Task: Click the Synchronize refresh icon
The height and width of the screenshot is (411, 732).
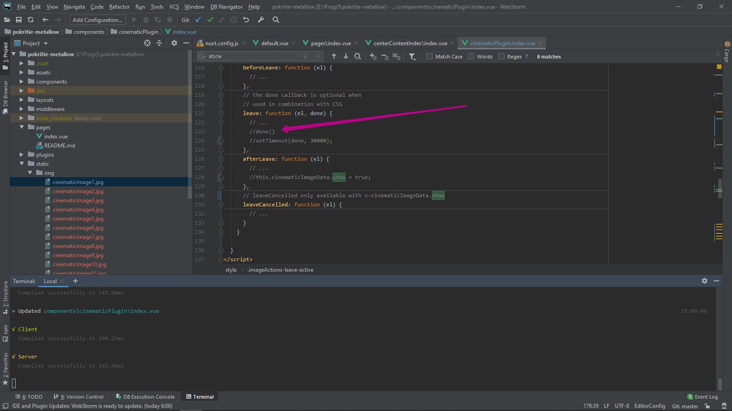Action: pos(31,20)
